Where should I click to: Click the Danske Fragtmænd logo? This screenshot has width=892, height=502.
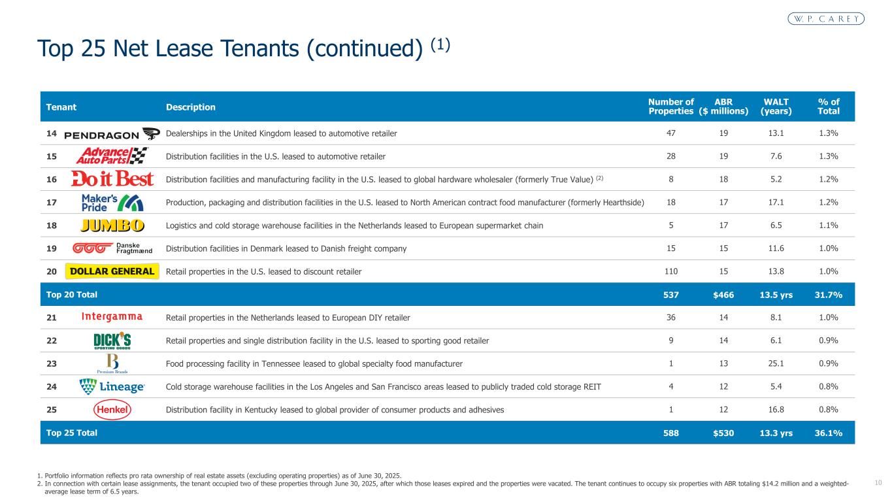tap(112, 248)
